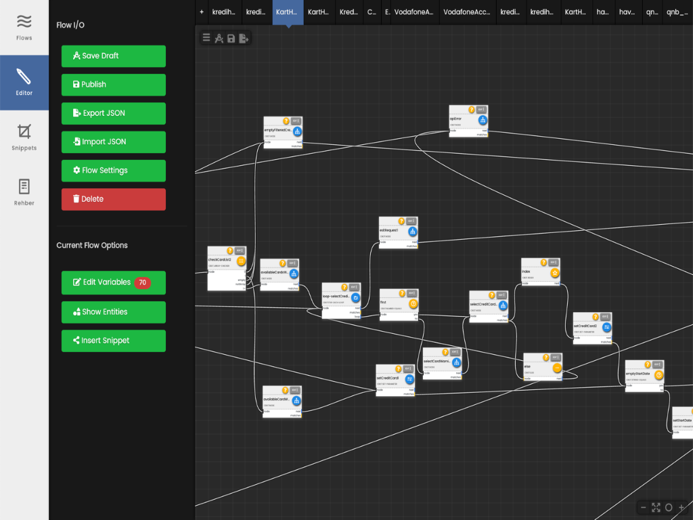693x520 pixels.
Task: Click the red Delete button
Action: click(x=114, y=199)
